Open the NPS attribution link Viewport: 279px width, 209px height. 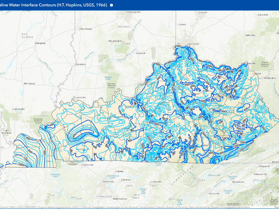point(33,207)
